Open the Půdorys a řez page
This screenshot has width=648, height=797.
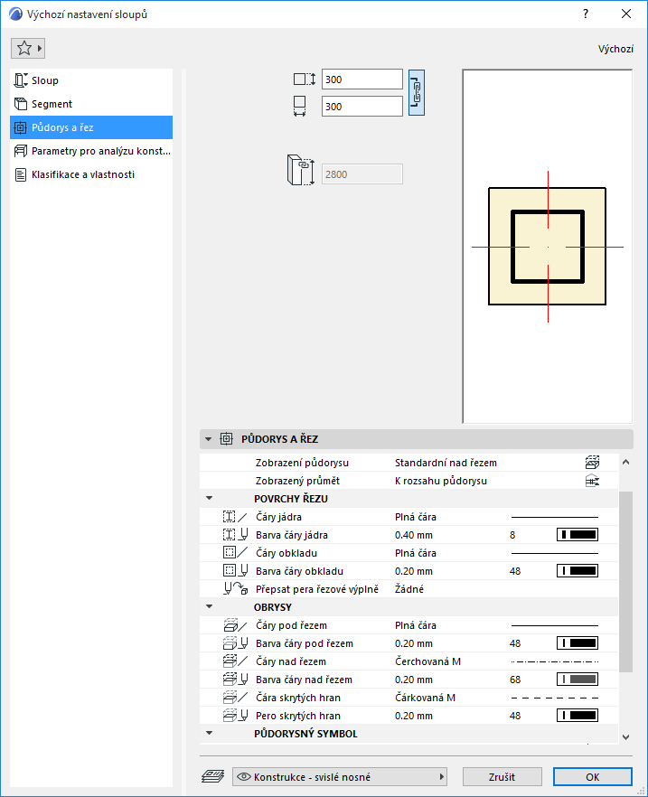point(91,127)
